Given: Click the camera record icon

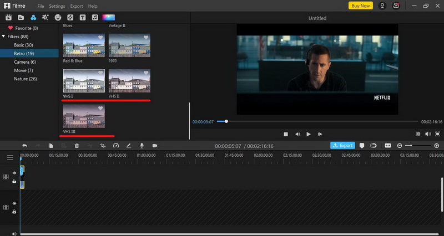Looking at the screenshot, I should [x=155, y=146].
